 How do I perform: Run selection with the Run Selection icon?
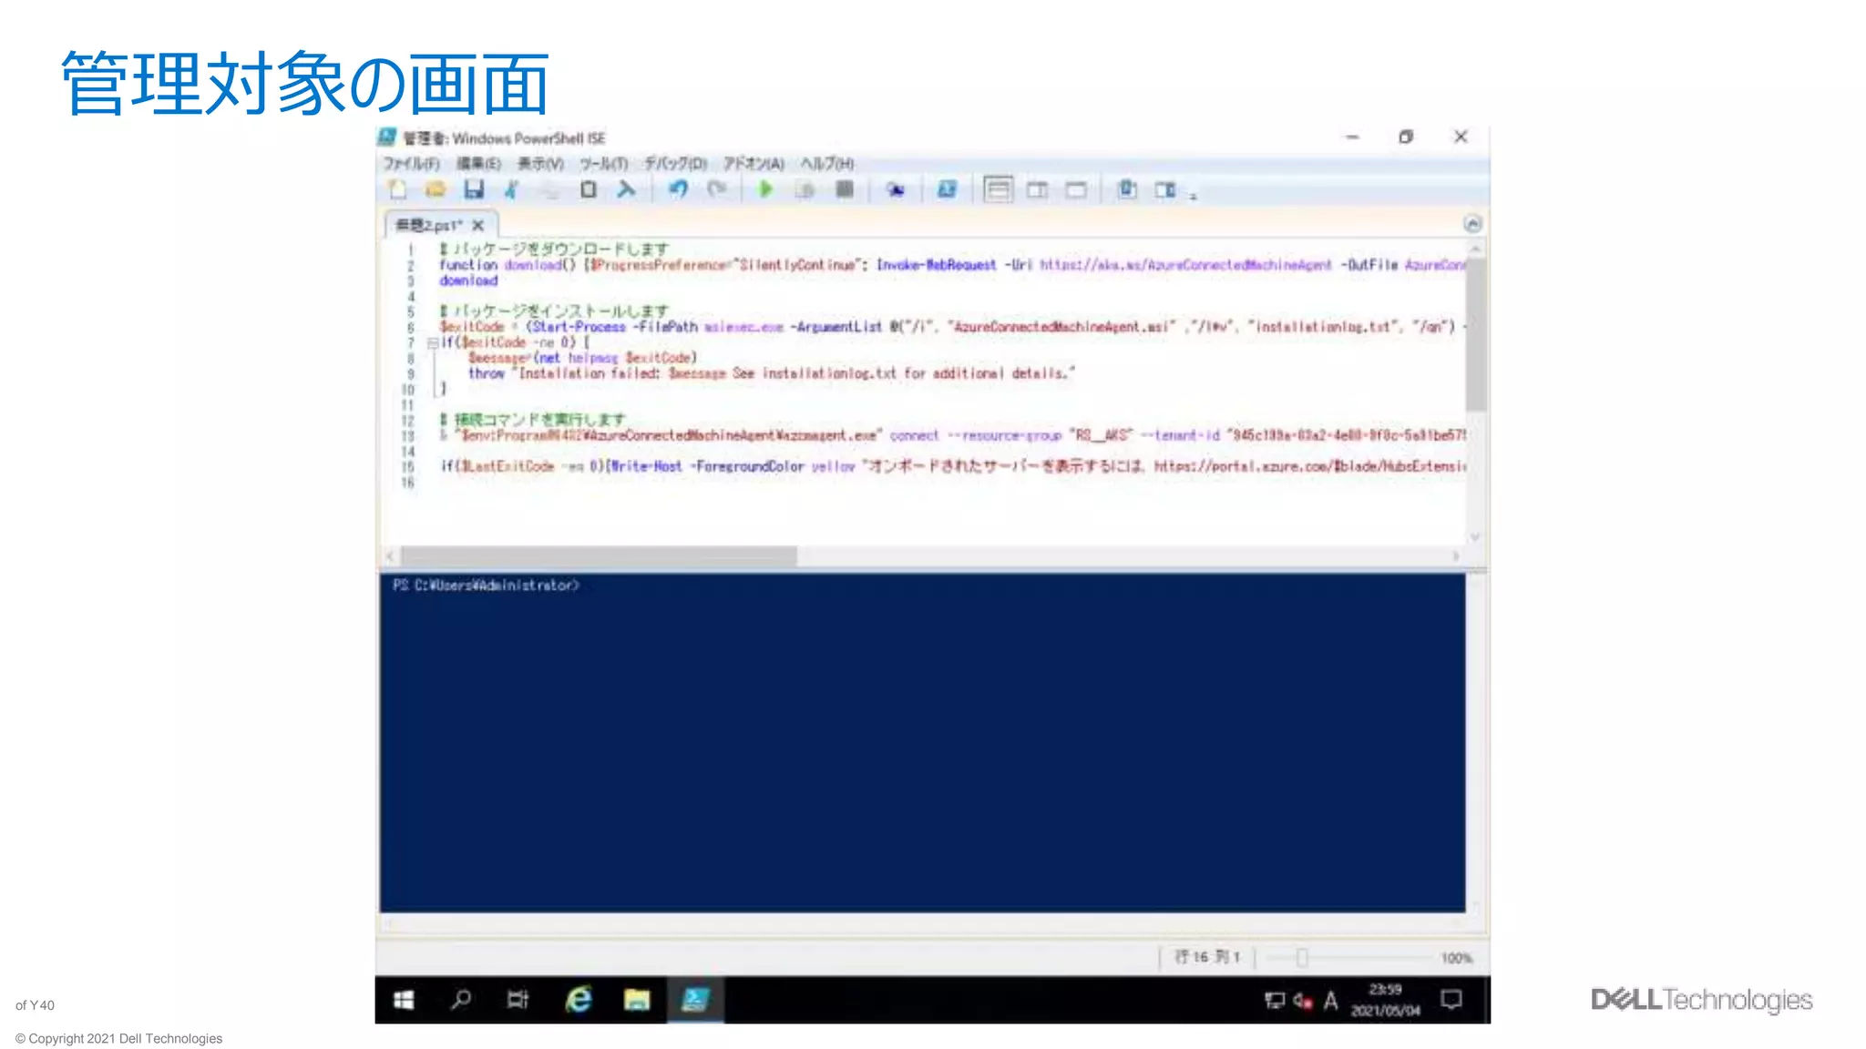click(805, 189)
